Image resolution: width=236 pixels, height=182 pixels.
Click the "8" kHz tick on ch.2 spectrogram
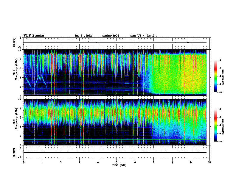pyautogui.click(x=21, y=108)
